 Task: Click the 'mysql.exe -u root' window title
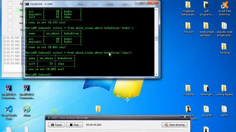41,4
